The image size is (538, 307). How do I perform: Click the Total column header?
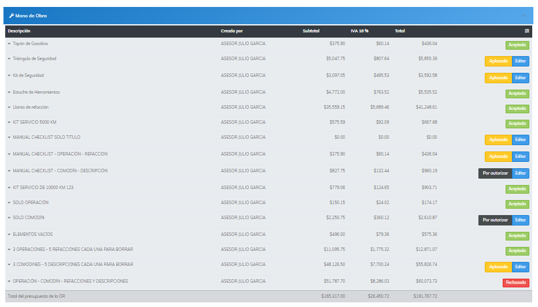(x=400, y=31)
